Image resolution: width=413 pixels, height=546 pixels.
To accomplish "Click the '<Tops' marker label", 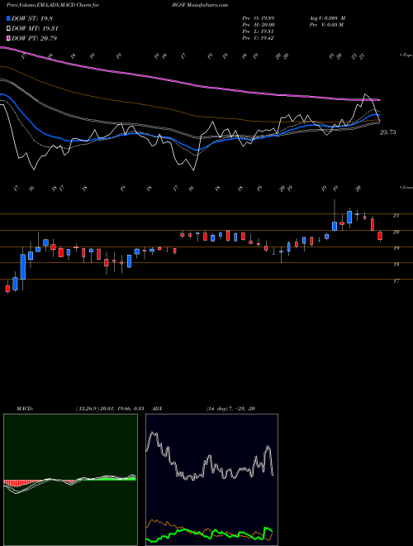I will coord(406,55).
